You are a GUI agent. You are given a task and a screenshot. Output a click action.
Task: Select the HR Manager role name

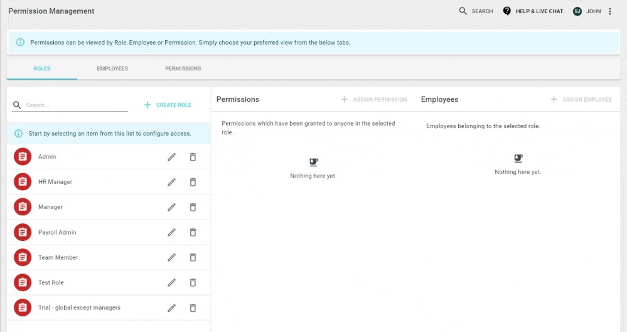click(55, 181)
